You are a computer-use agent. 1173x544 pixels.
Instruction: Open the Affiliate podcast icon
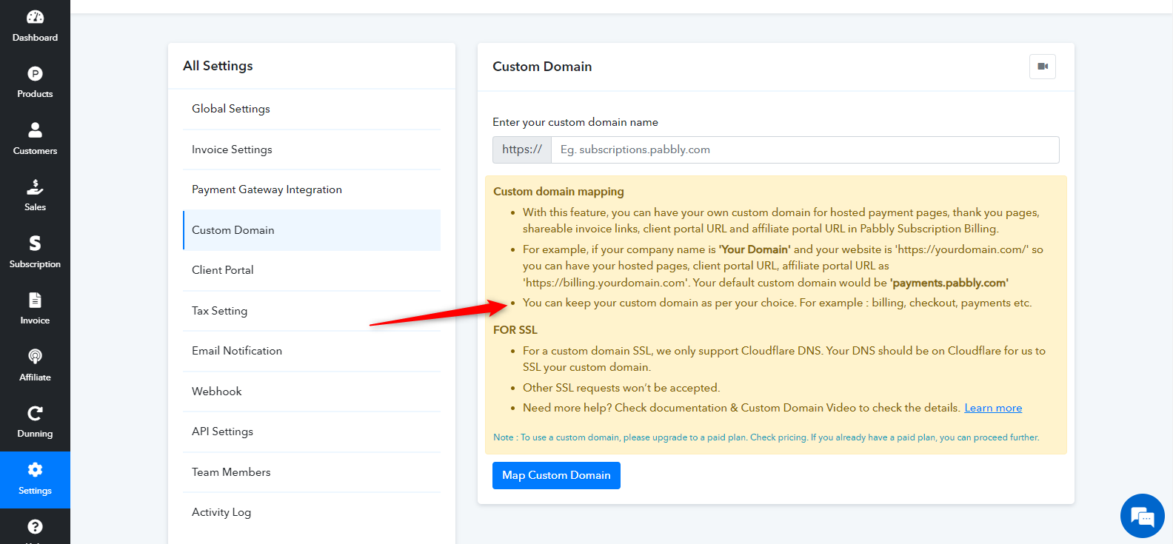(35, 357)
